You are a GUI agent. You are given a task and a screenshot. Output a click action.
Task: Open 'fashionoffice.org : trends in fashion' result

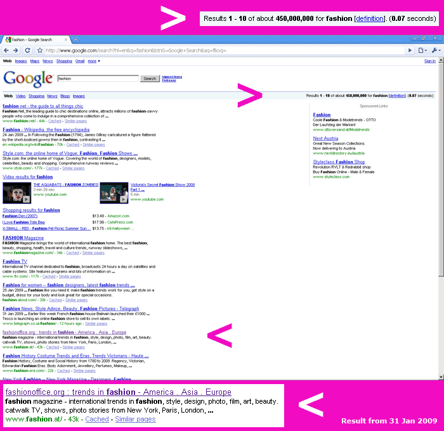64,332
